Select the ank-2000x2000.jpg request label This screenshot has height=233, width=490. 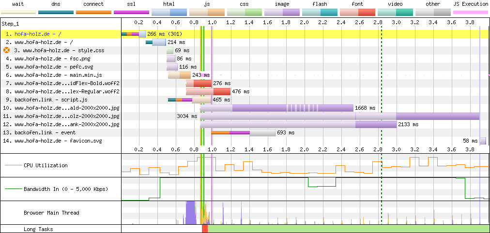click(61, 124)
